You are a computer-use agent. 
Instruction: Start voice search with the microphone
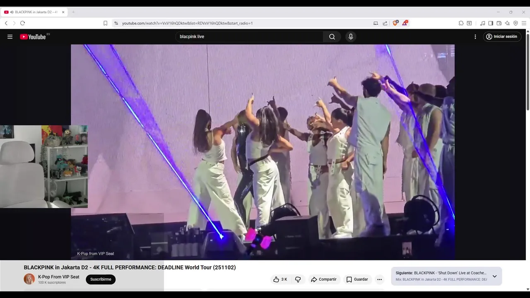click(x=351, y=36)
